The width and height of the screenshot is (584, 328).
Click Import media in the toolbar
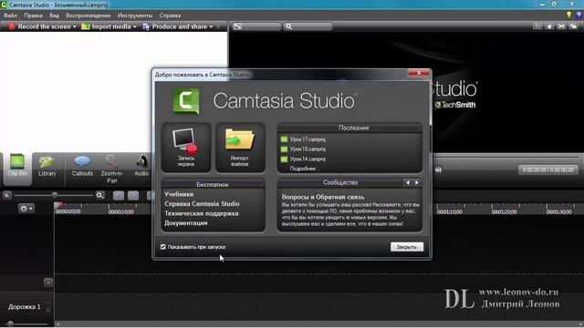106,26
